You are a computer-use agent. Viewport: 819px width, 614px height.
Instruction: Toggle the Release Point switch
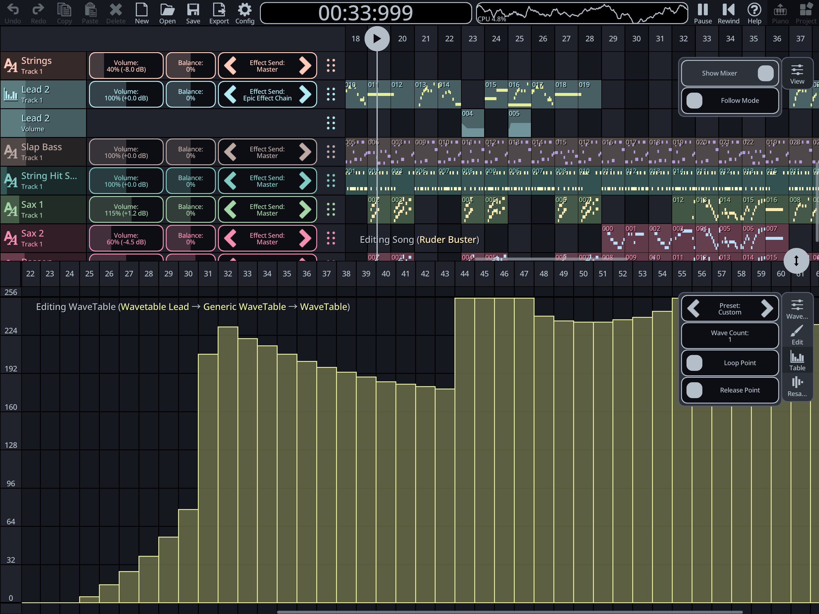tap(730, 390)
